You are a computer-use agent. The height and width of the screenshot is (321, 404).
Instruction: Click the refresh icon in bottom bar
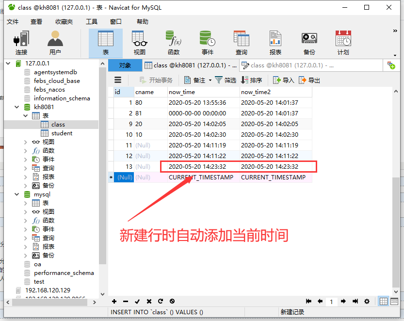[161, 301]
